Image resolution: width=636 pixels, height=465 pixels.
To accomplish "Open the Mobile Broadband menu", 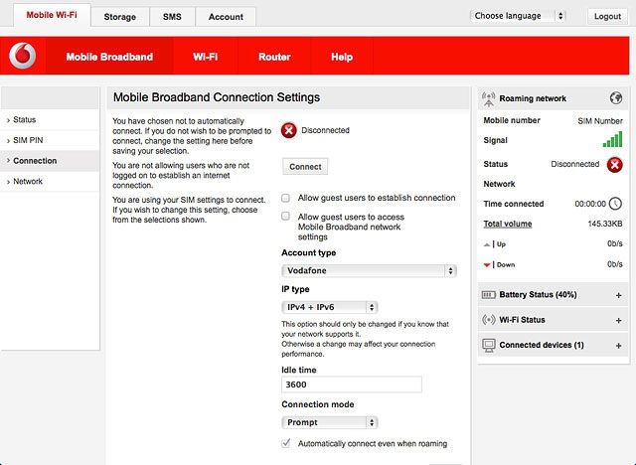I will click(109, 57).
